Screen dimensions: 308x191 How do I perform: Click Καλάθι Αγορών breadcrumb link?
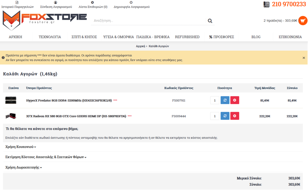click(x=159, y=46)
